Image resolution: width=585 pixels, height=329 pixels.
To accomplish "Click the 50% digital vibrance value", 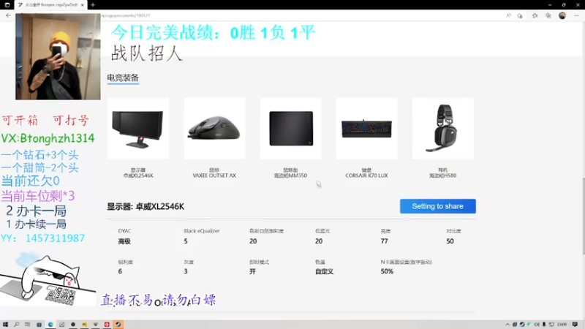I will click(387, 271).
